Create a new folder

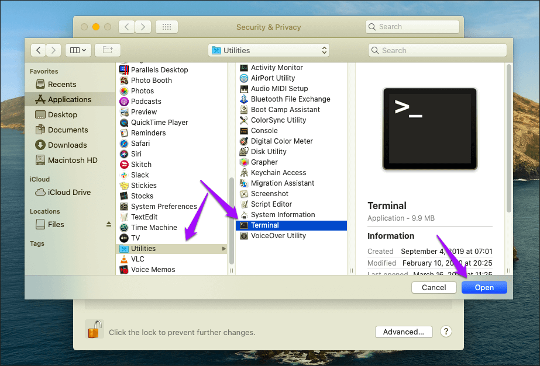[108, 51]
